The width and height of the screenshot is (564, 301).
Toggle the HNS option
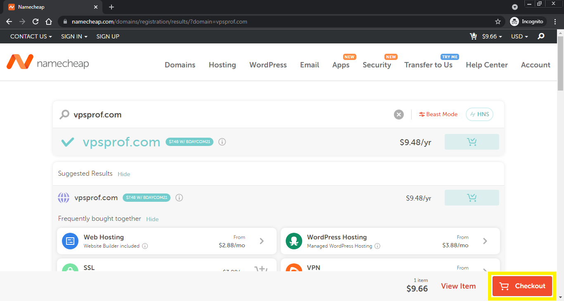pyautogui.click(x=479, y=115)
